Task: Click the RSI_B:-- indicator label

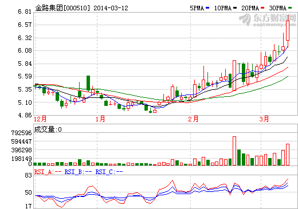Action: pos(78,172)
